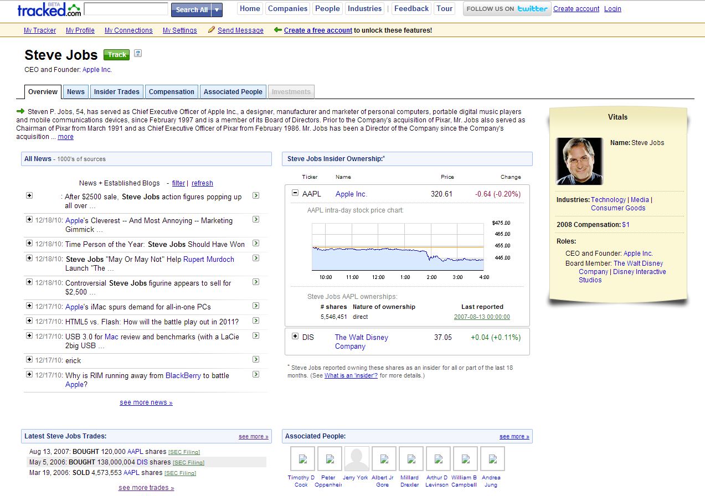
Task: Open the Companies menu item
Action: (x=287, y=8)
